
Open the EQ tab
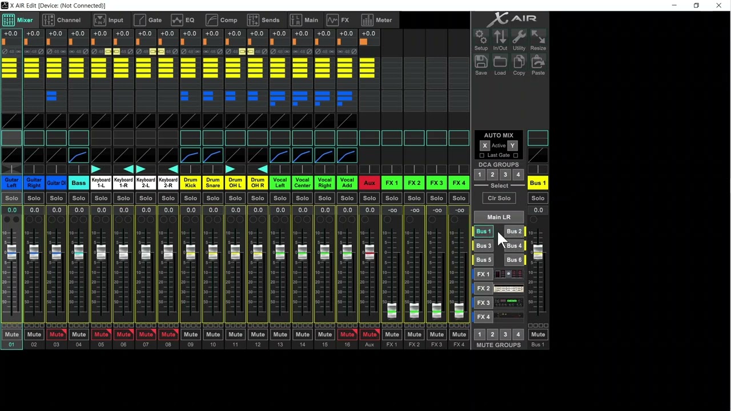(183, 20)
